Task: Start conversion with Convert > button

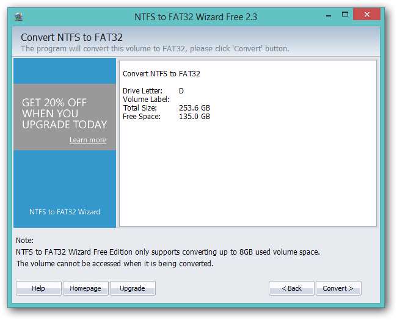Action: click(x=338, y=288)
